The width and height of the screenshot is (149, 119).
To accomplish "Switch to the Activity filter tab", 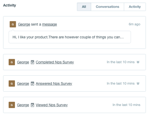I will (x=135, y=7).
